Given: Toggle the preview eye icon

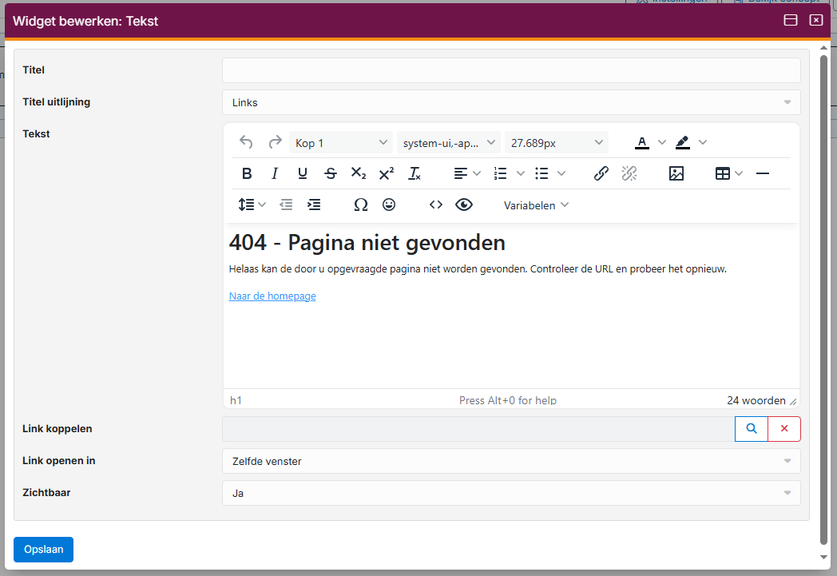Looking at the screenshot, I should point(464,205).
